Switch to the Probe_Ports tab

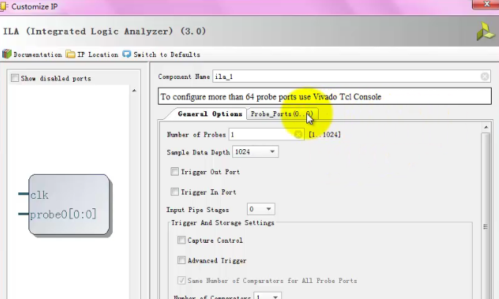point(282,114)
